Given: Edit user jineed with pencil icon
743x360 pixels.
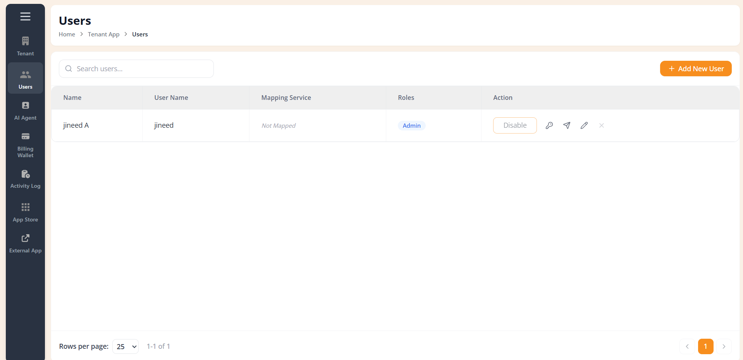Looking at the screenshot, I should [584, 125].
